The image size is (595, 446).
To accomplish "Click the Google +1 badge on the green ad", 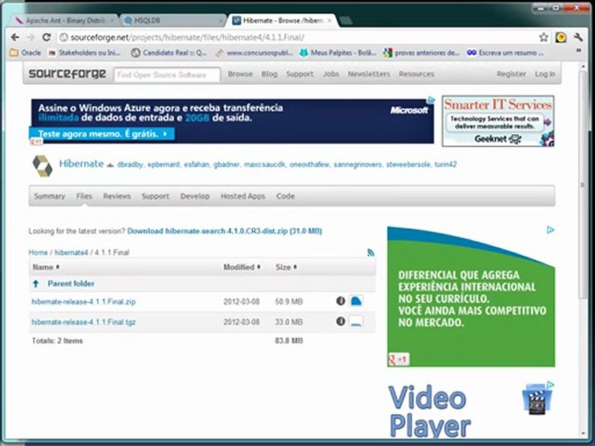I will click(x=399, y=359).
